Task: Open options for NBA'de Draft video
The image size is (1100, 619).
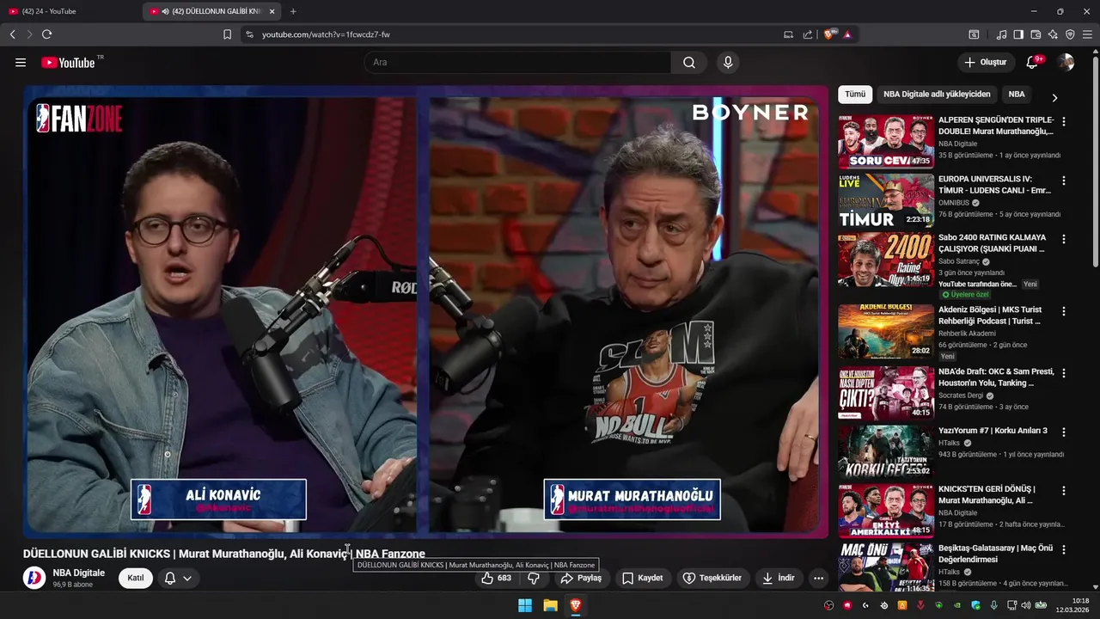Action: pyautogui.click(x=1064, y=373)
